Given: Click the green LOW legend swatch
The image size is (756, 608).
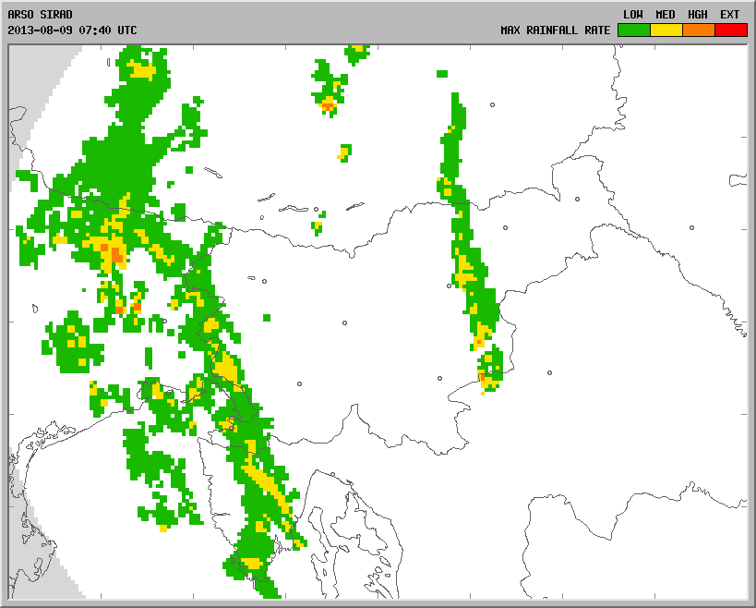Looking at the screenshot, I should pyautogui.click(x=633, y=30).
